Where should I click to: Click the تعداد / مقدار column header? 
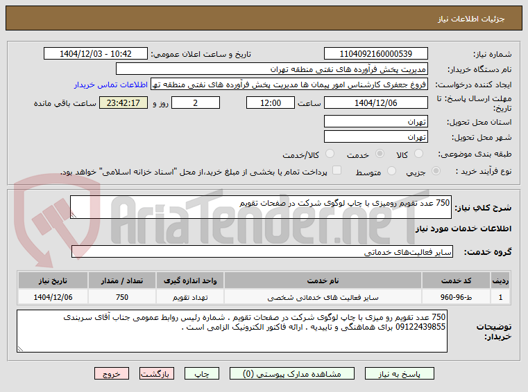click(122, 280)
